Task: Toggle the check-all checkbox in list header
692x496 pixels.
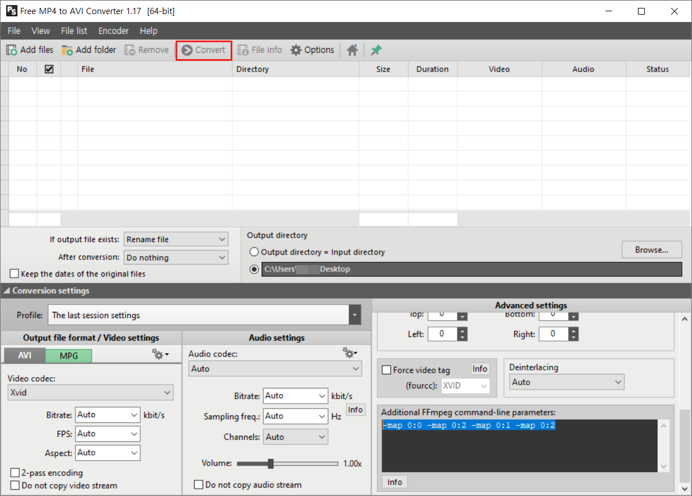Action: [x=49, y=69]
